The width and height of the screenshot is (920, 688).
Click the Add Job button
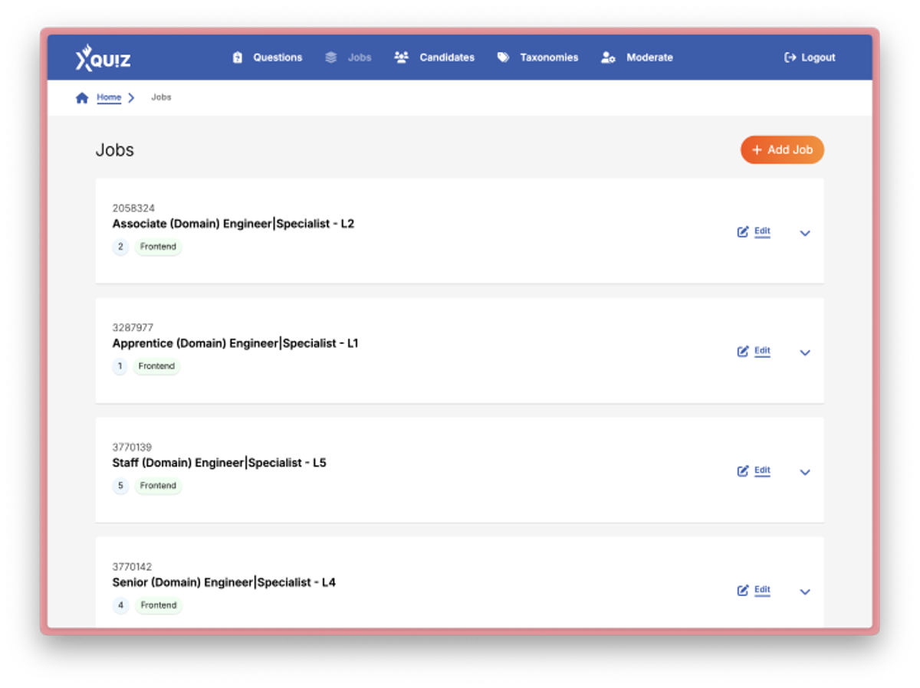[782, 150]
